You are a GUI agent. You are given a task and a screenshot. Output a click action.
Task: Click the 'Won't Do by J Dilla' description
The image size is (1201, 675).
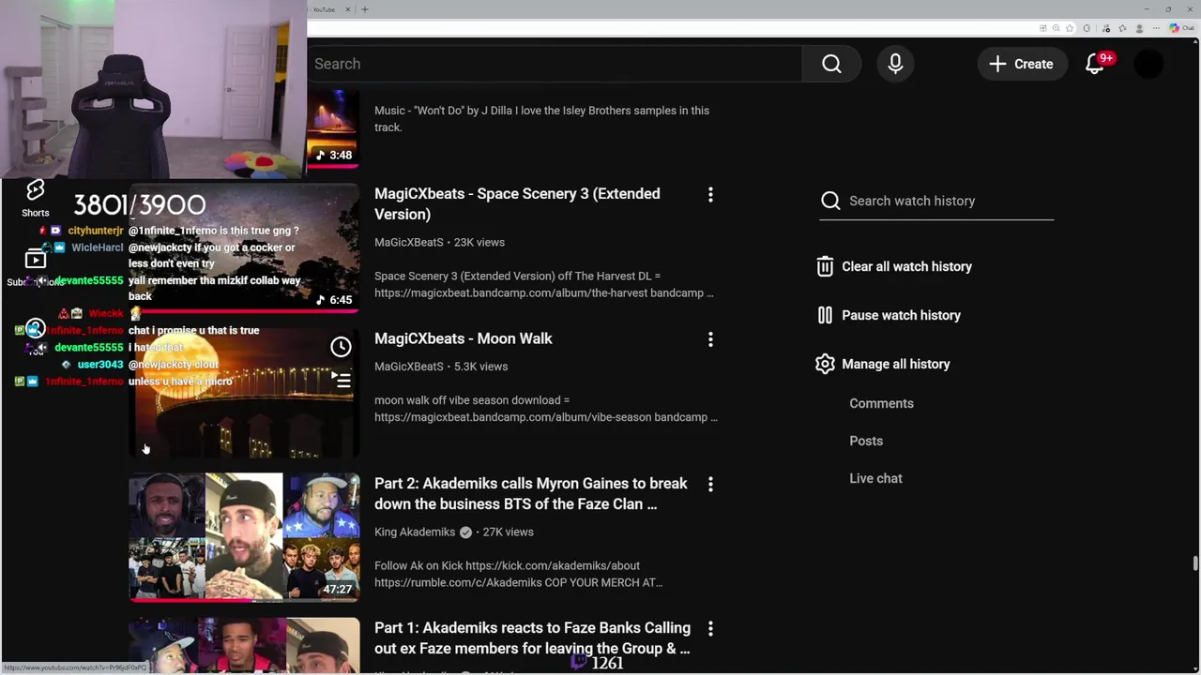point(541,119)
